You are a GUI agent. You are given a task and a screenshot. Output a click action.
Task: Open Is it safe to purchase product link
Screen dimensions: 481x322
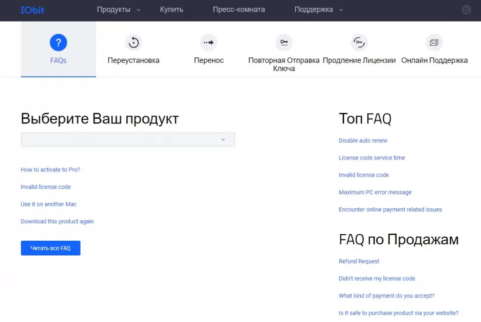click(x=399, y=313)
